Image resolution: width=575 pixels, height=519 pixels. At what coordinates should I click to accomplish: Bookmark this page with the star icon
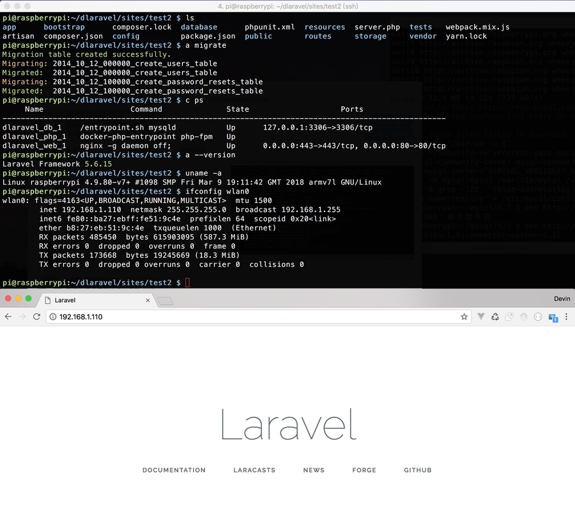[464, 317]
